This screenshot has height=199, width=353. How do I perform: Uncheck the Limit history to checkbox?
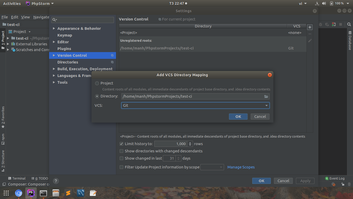tap(121, 144)
